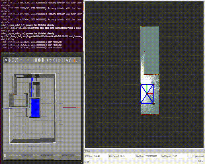
Task: Close the RViz Time panel
Action: tap(204, 151)
